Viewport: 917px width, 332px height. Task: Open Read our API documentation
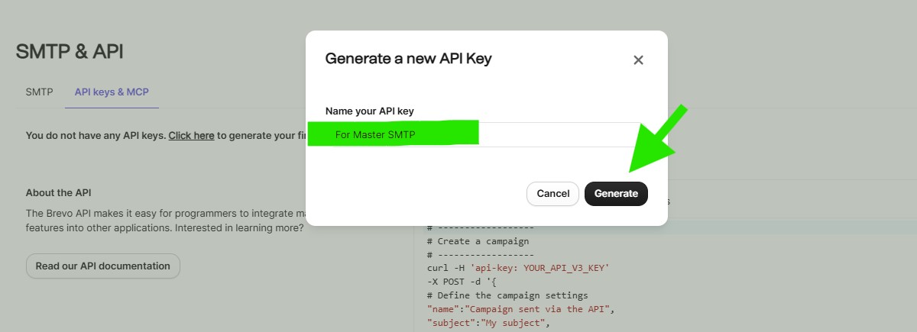103,266
